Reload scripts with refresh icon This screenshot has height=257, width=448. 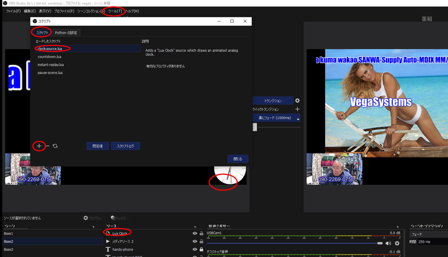(55, 146)
